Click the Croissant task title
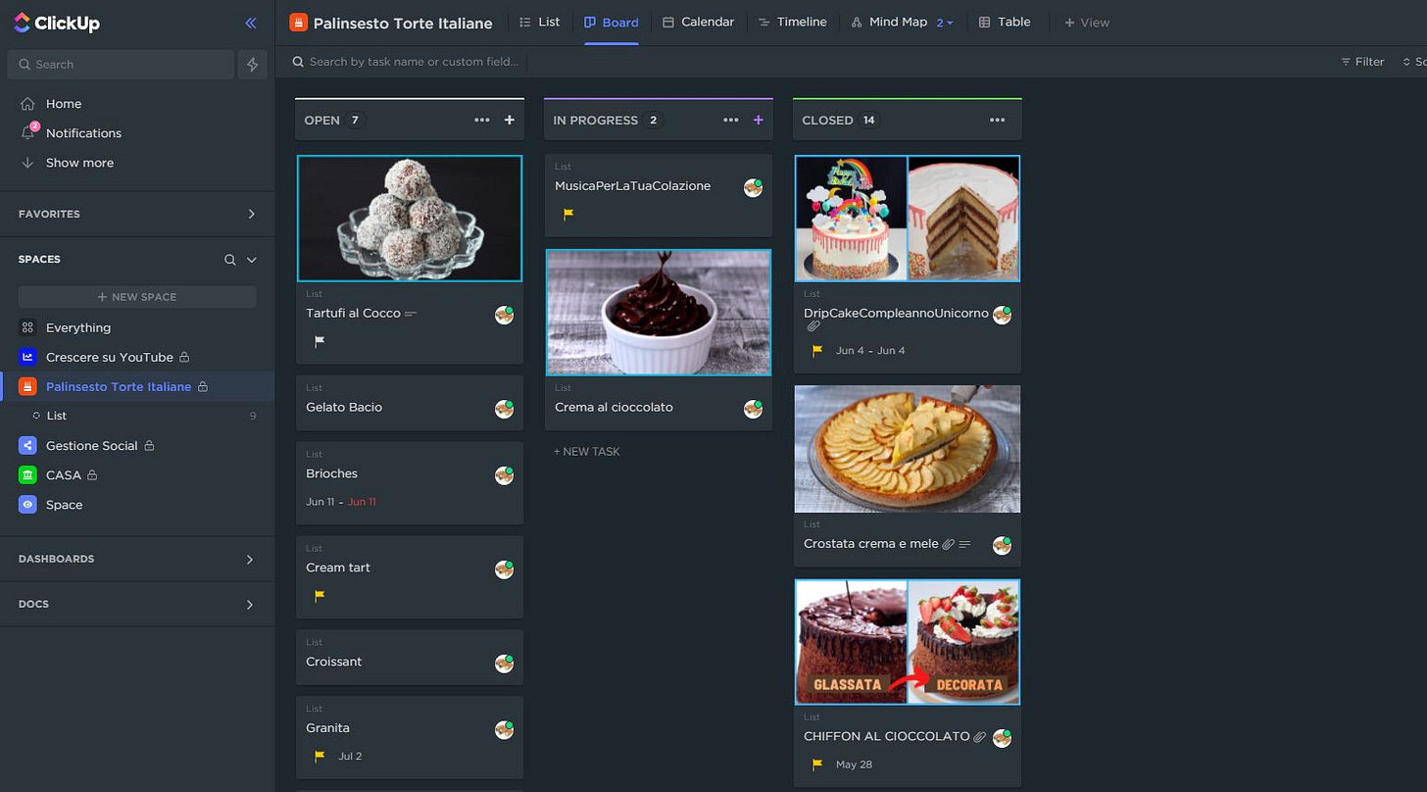This screenshot has height=792, width=1427. [334, 662]
